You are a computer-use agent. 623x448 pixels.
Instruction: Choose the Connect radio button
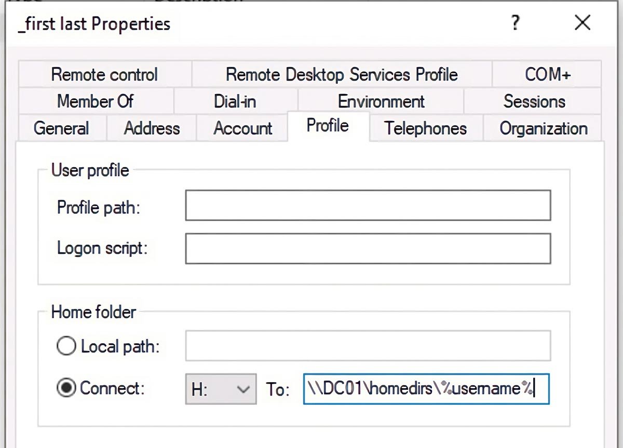point(66,388)
